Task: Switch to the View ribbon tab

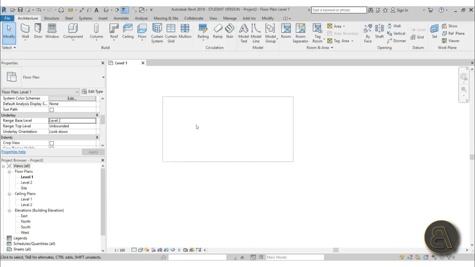Action: 213,18
